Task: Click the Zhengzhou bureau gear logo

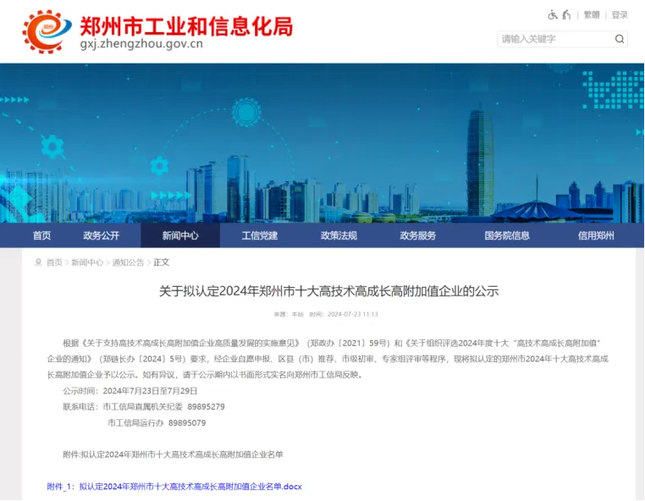Action: coord(46,31)
